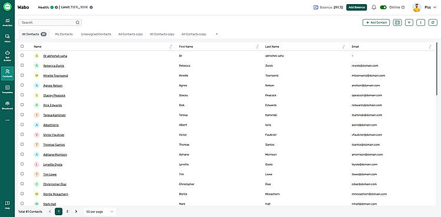
Task: Click the T avatar beside Thomas Santos
Action: tap(37, 144)
